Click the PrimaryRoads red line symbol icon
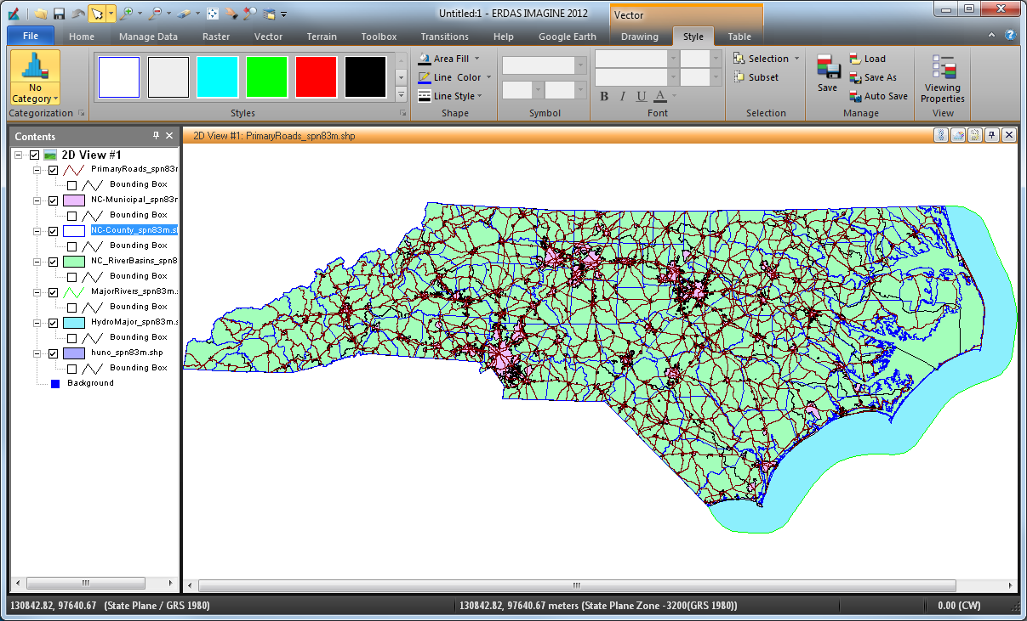1027x621 pixels. [75, 170]
